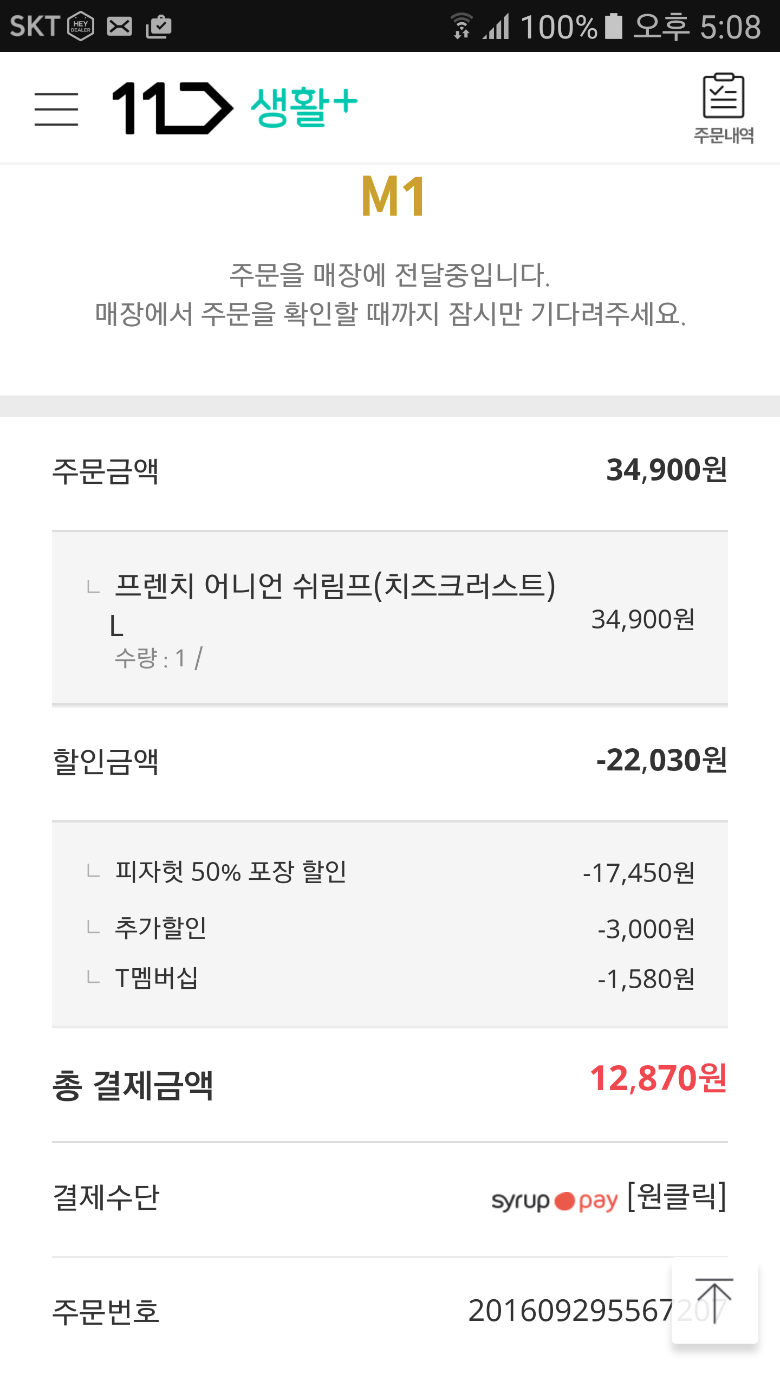The image size is (780, 1387).
Task: Tap the total payment 12,870원 amount
Action: tap(658, 1078)
